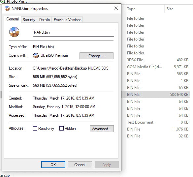Enable the Hidden attribute checkbox
The height and width of the screenshot is (177, 193).
(x=61, y=129)
